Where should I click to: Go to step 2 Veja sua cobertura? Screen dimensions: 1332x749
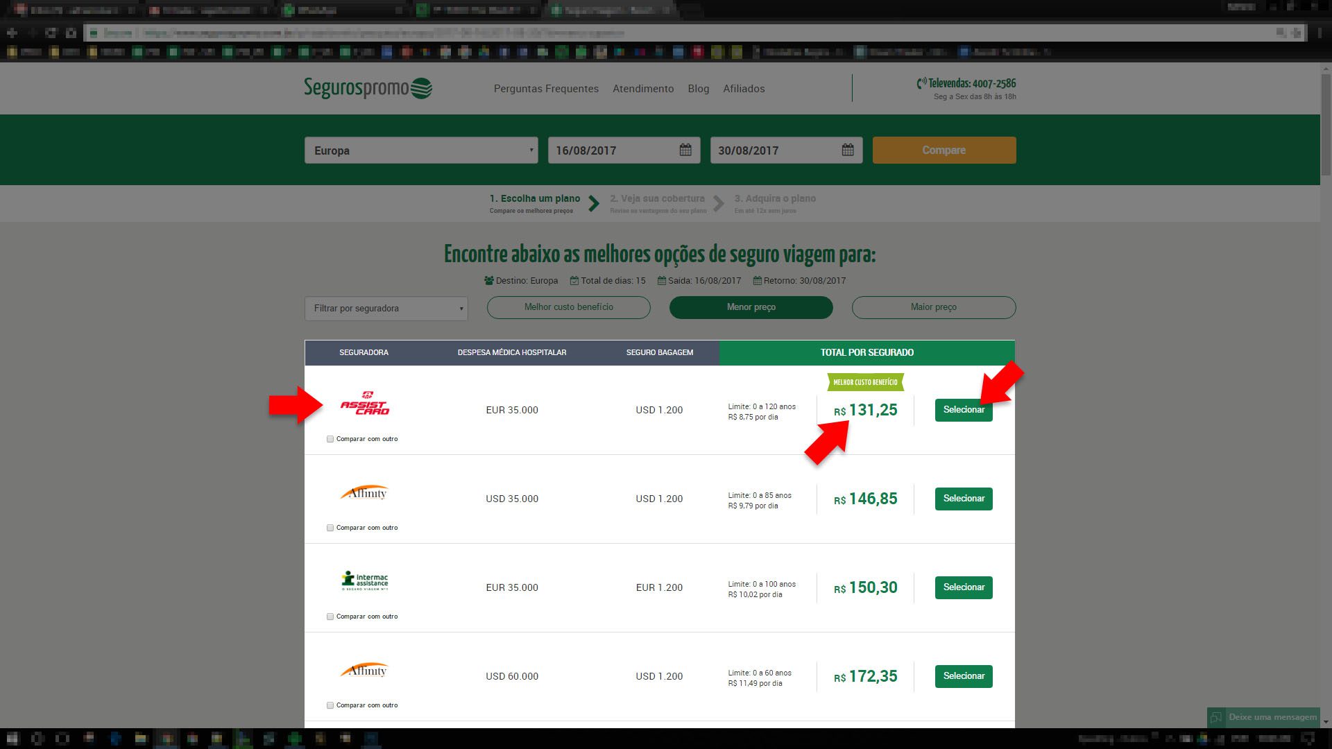click(x=658, y=203)
